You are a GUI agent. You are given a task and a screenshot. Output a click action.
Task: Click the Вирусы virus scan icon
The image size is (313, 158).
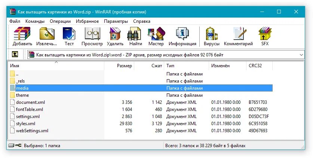(x=211, y=34)
